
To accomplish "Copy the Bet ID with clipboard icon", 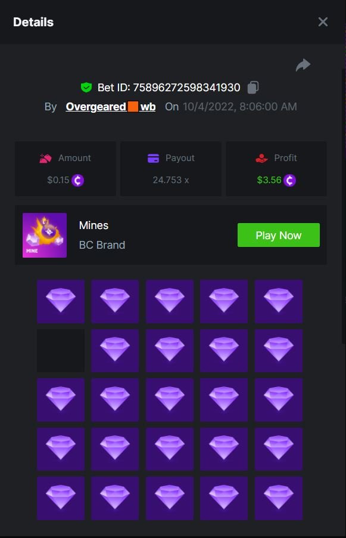I will coord(253,88).
